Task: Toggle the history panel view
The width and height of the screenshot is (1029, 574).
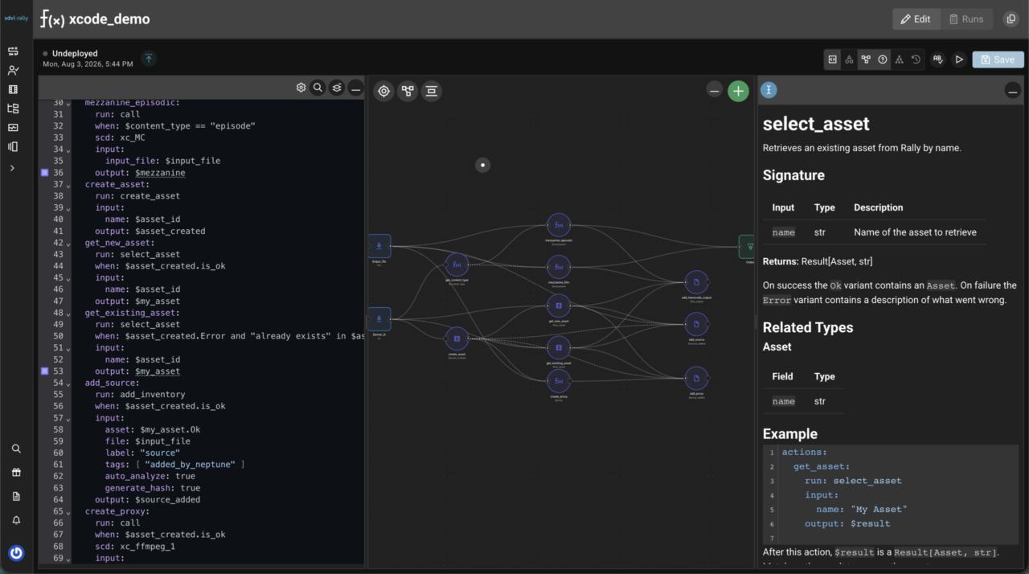Action: (916, 59)
